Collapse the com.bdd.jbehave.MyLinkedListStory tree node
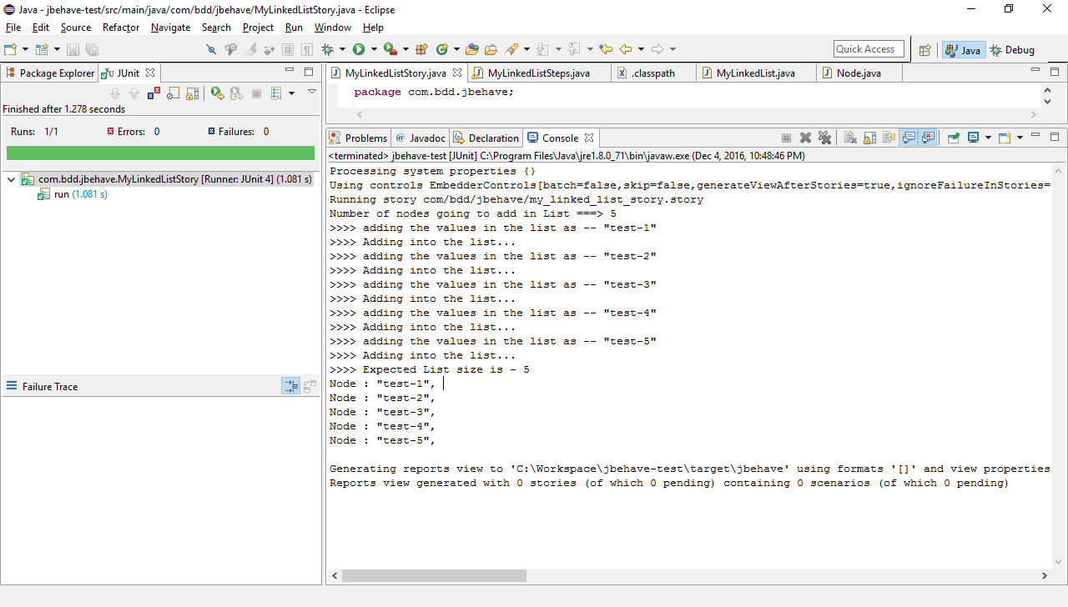 12,179
